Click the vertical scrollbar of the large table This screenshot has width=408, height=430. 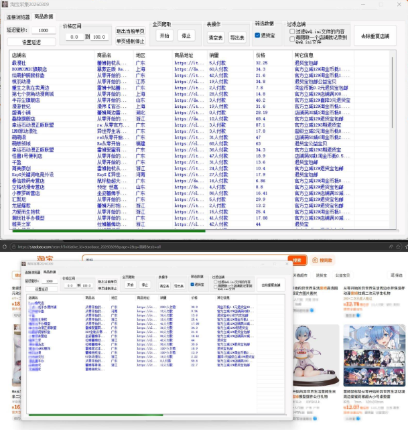tap(392, 92)
